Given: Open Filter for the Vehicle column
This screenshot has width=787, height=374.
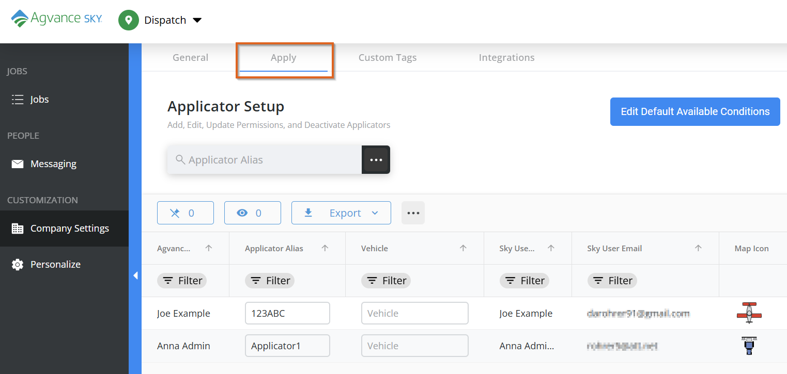Looking at the screenshot, I should (x=386, y=281).
